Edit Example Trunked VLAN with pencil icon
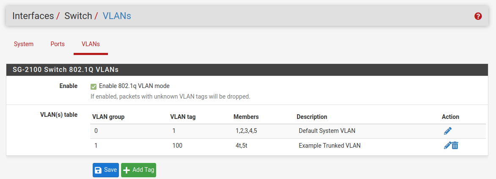 click(x=447, y=146)
